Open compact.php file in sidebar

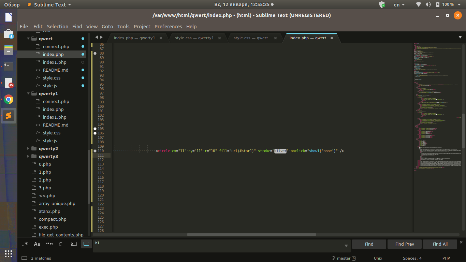[53, 219]
